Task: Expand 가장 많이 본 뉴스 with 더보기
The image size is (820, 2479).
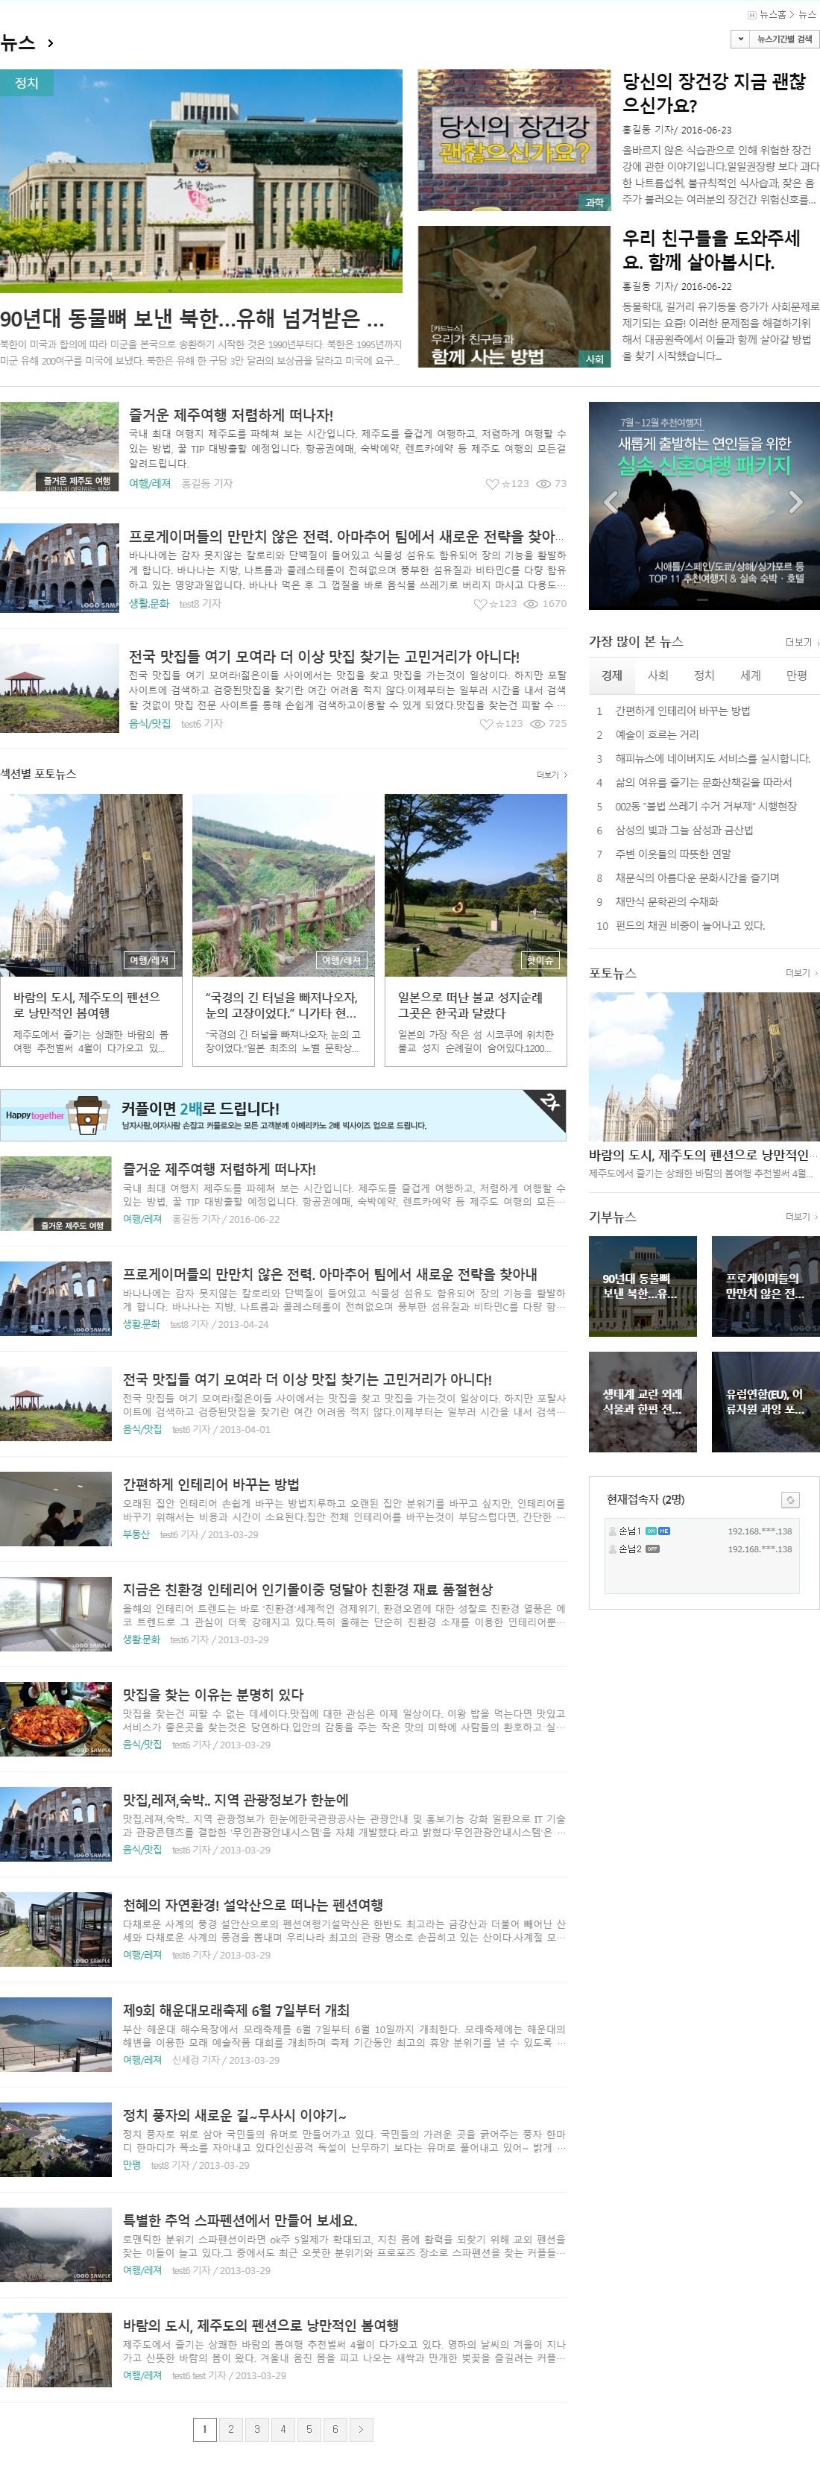Action: pos(801,642)
